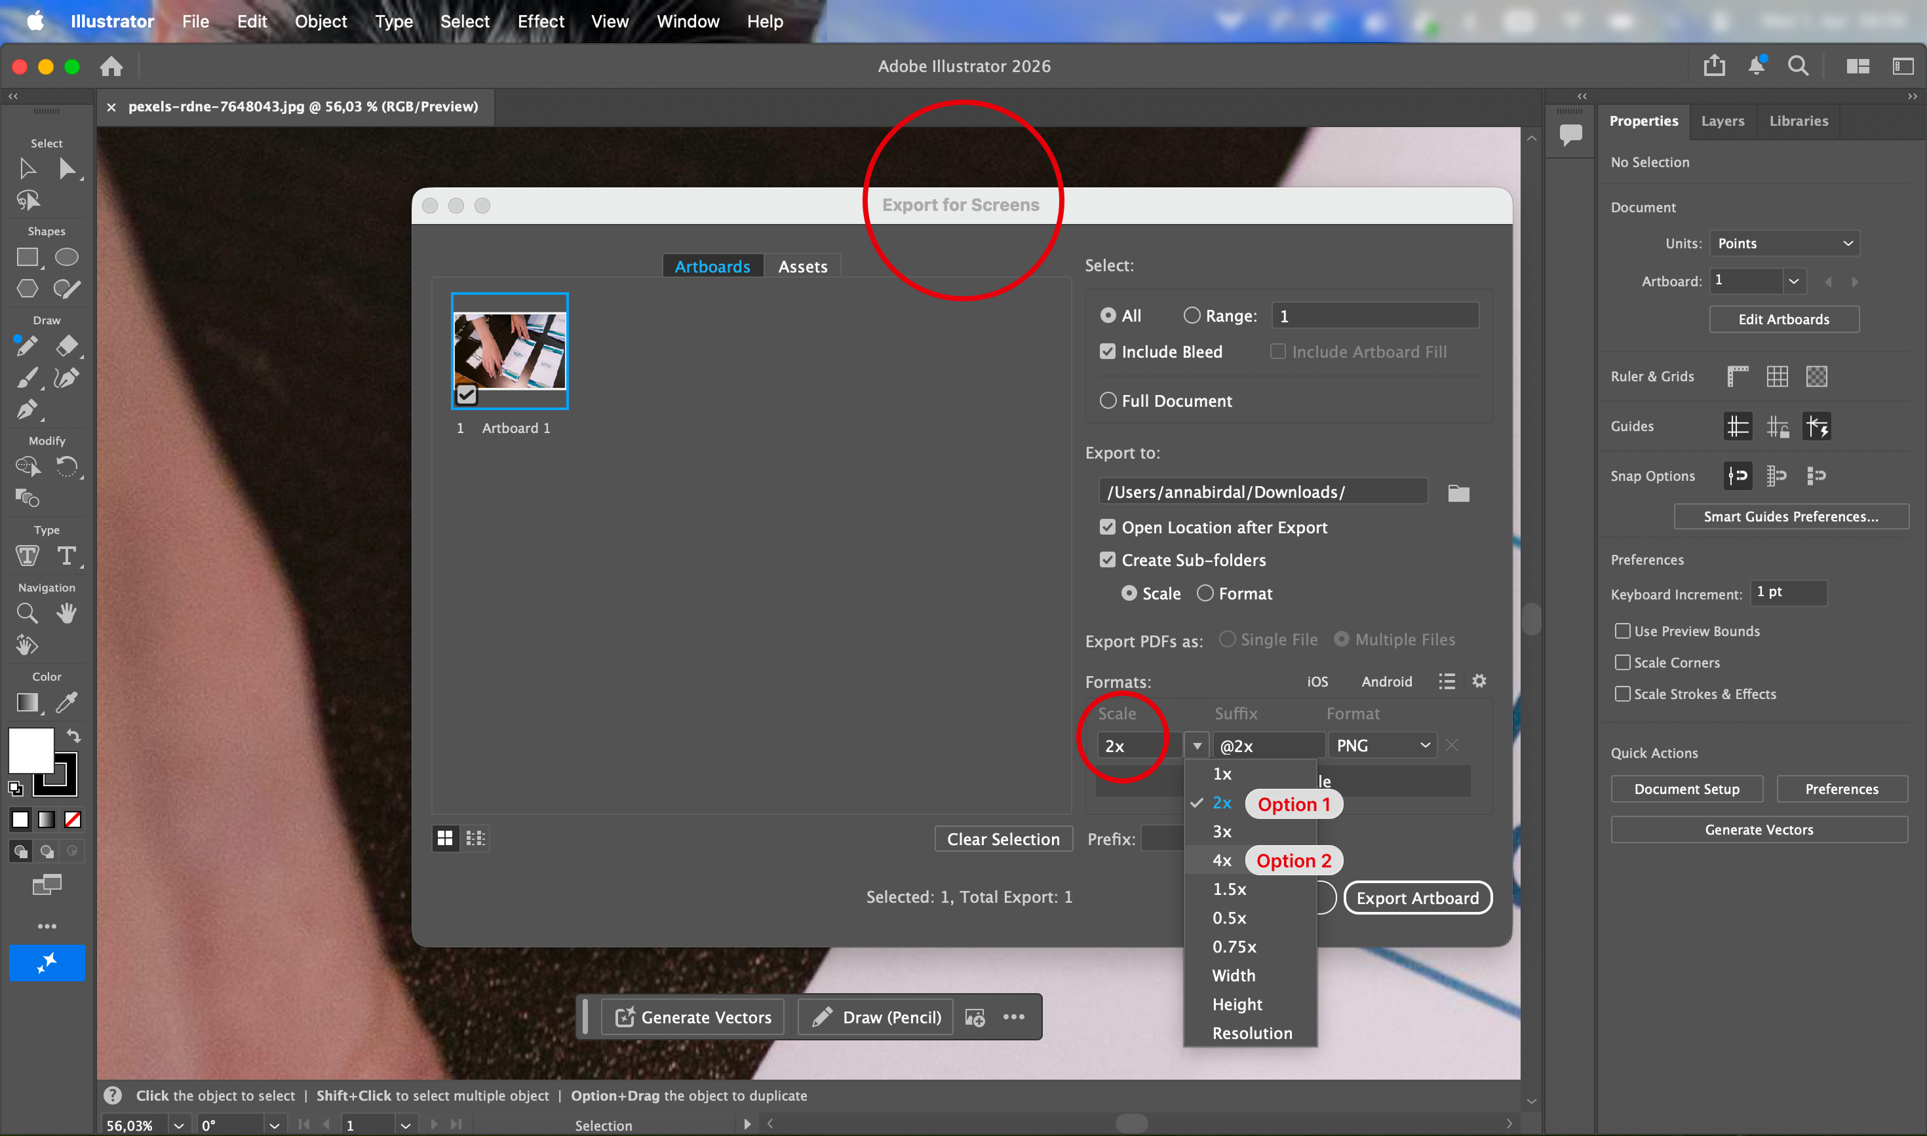Image resolution: width=1927 pixels, height=1136 pixels.
Task: Open the rotation angle dropdown in status bar
Action: (273, 1126)
